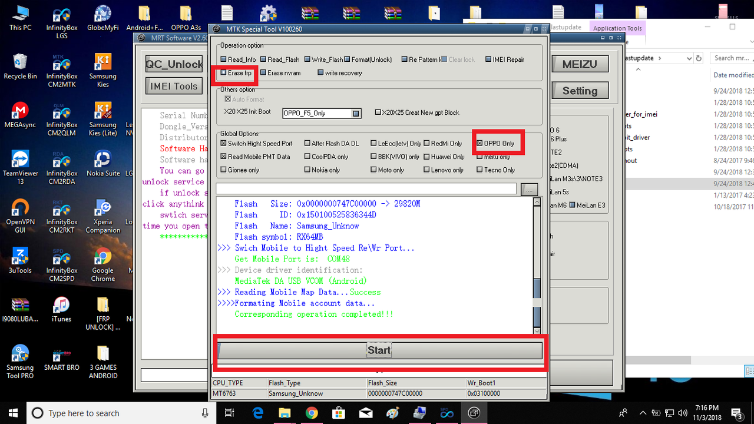Open Google Chrome desktop shortcut

(102, 264)
